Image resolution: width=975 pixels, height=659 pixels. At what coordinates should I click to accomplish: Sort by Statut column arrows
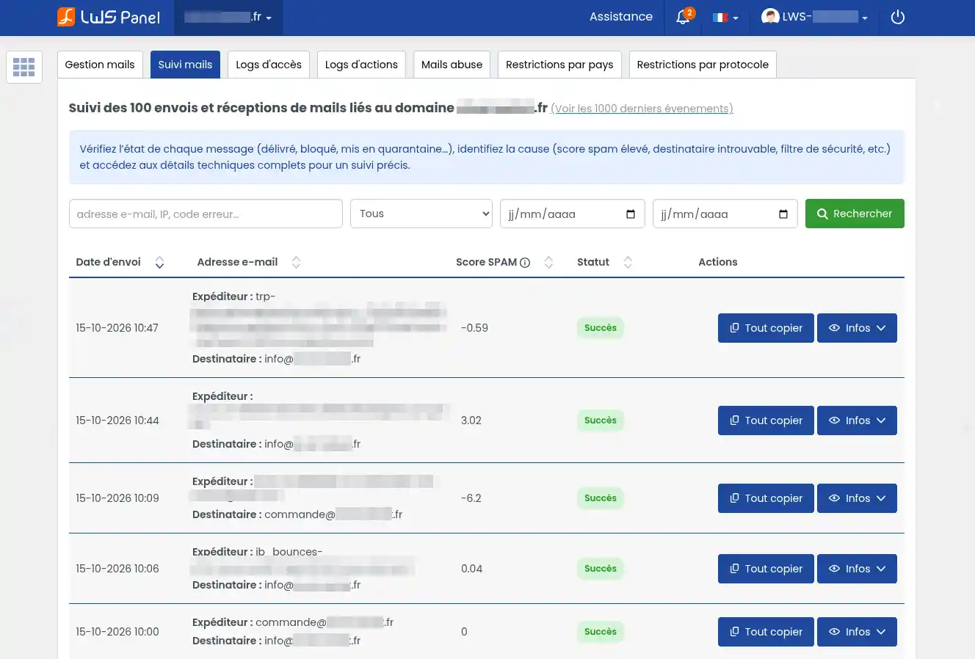pyautogui.click(x=628, y=262)
